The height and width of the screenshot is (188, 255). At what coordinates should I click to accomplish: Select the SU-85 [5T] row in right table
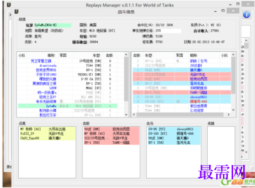(x=182, y=97)
